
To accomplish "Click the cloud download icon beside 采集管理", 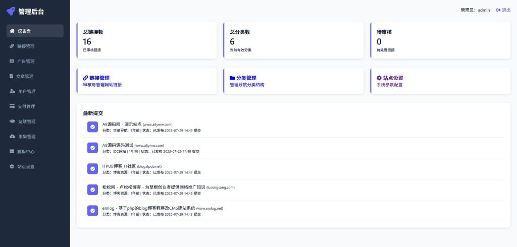I will (12, 136).
